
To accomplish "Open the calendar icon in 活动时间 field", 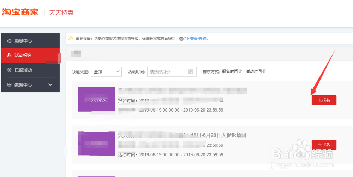I will pyautogui.click(x=190, y=71).
